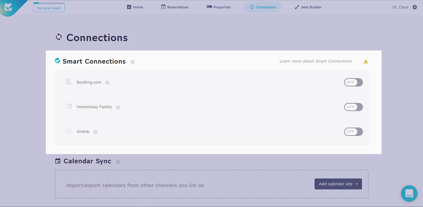Click the Import/export calendars description text
The height and width of the screenshot is (207, 423).
(135, 185)
